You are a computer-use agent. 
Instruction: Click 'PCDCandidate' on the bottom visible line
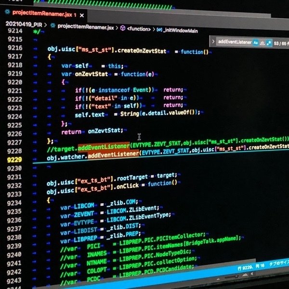coord(174,269)
